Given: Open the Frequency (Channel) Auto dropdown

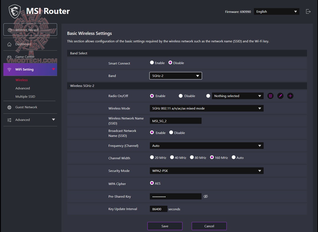Looking at the screenshot, I should point(207,146).
